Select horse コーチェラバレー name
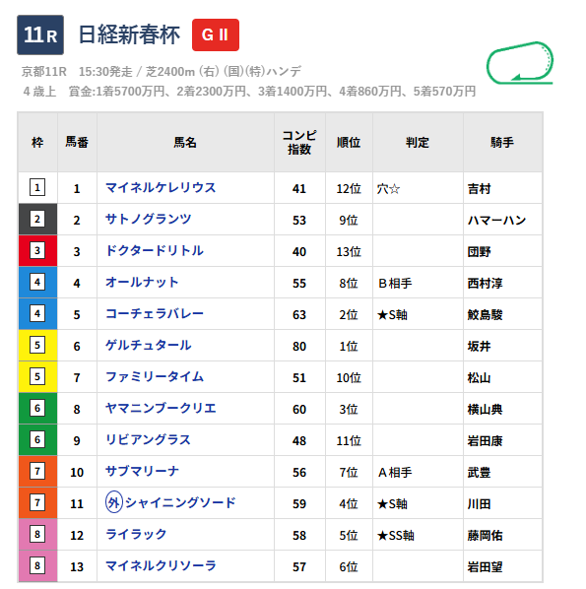Viewport: 586px width, 589px height. pos(155,313)
